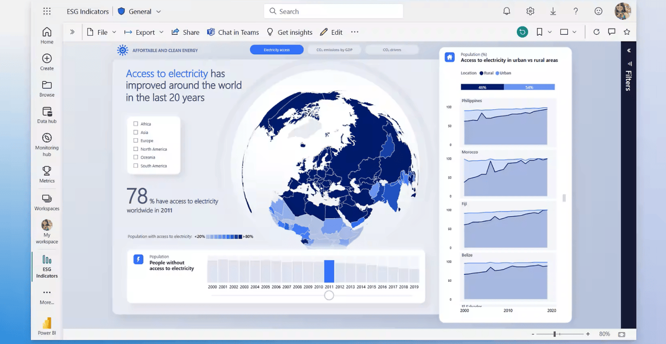Image resolution: width=666 pixels, height=344 pixels.
Task: Click the year slider handle
Action: tap(329, 295)
